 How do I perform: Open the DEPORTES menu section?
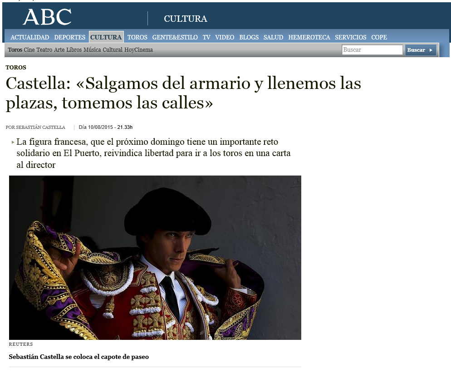(69, 37)
